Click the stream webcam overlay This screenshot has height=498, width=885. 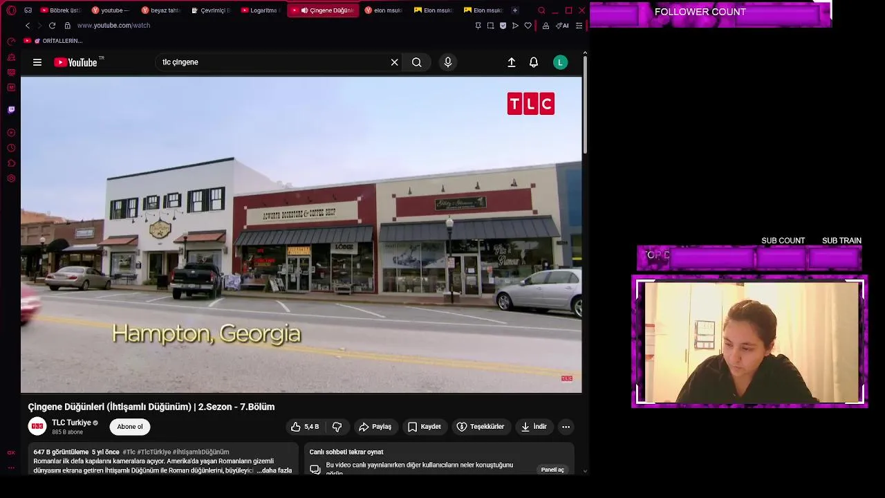click(x=749, y=342)
